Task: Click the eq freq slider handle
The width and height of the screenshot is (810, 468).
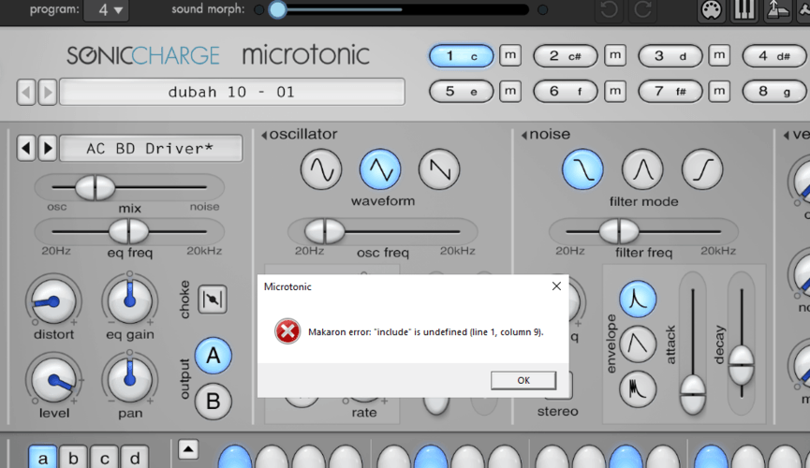Action: pyautogui.click(x=129, y=231)
